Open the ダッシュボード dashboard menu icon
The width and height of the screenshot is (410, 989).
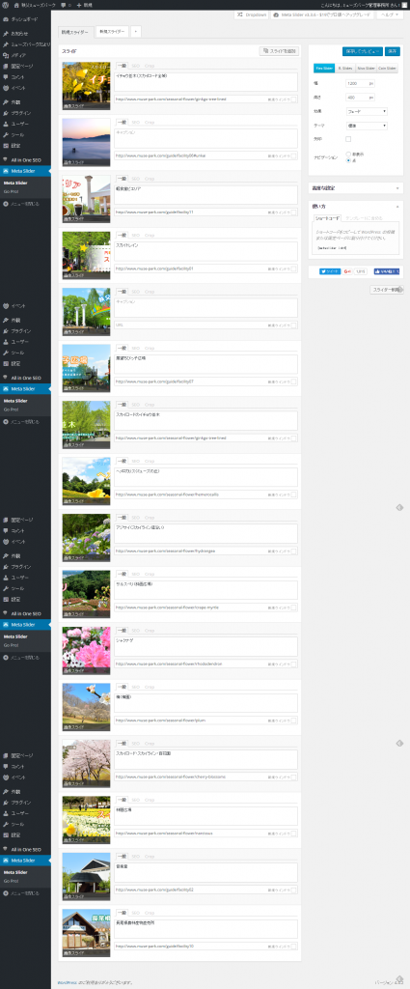pos(6,19)
